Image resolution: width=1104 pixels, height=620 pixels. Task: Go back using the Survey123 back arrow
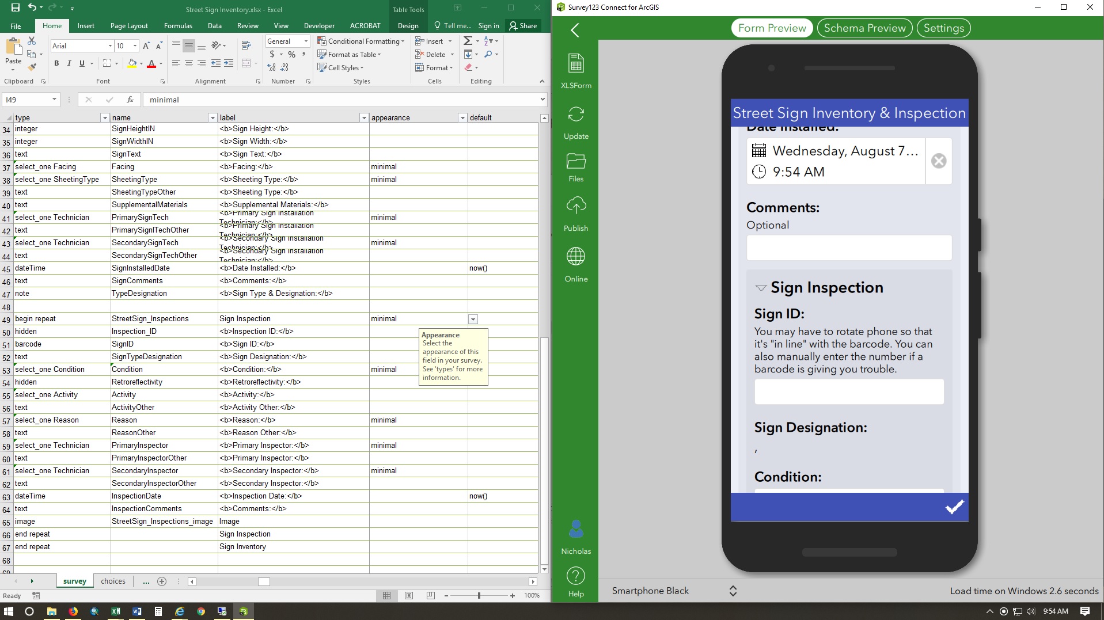tap(575, 30)
